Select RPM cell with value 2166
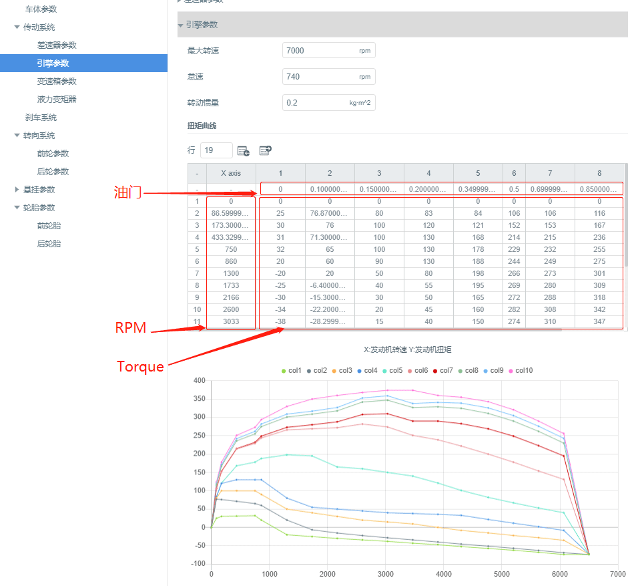Screen dimensions: 636x586 coord(231,297)
